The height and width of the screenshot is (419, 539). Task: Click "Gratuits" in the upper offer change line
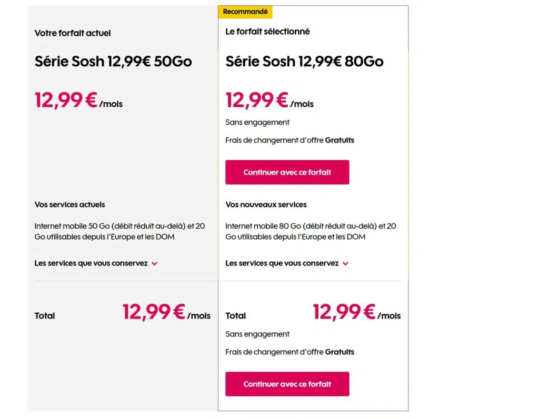(340, 140)
